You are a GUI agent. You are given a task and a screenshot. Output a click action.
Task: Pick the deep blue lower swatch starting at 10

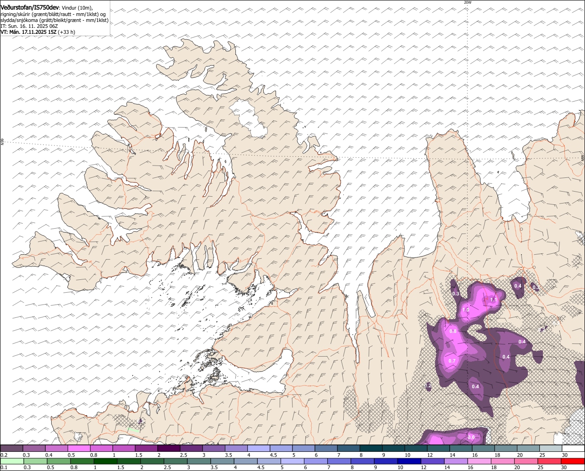(x=409, y=461)
